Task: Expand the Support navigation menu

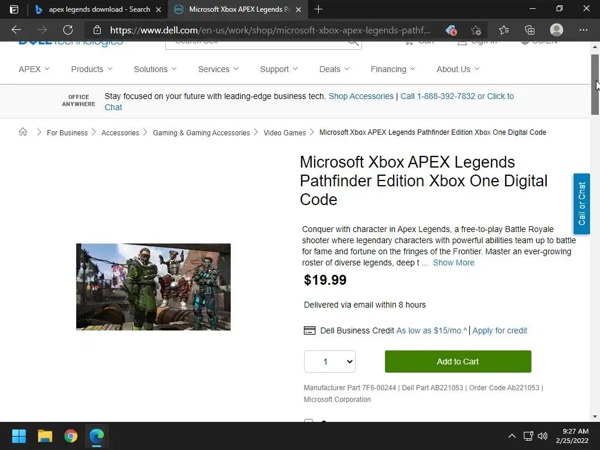Action: [x=278, y=69]
